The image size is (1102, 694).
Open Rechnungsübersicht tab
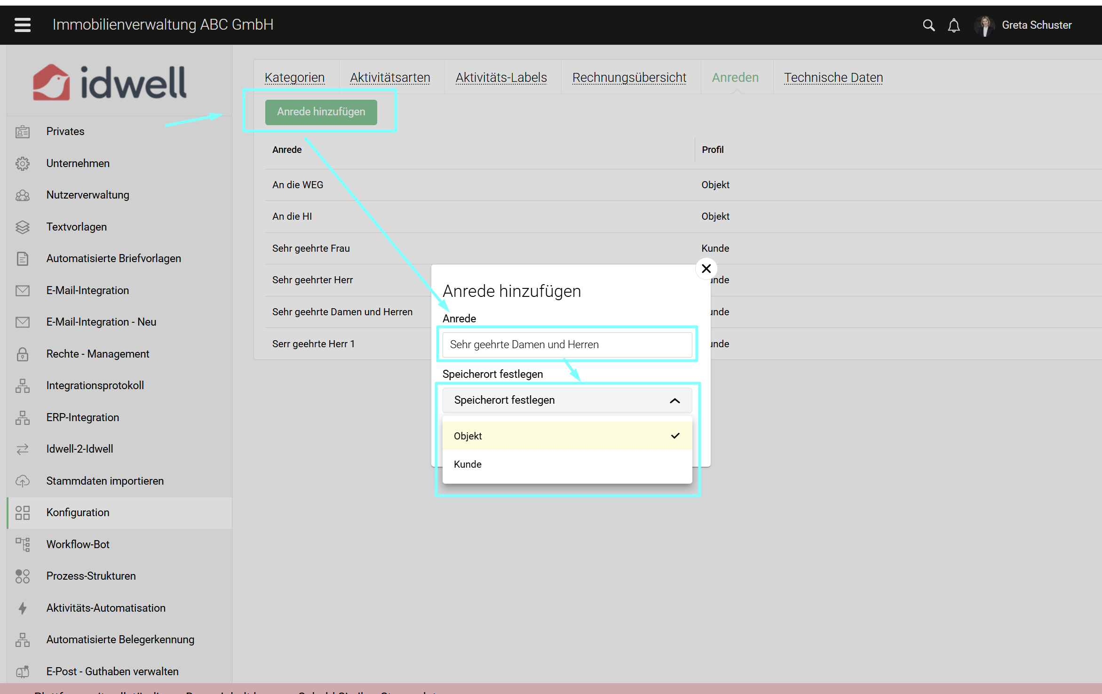pos(629,77)
